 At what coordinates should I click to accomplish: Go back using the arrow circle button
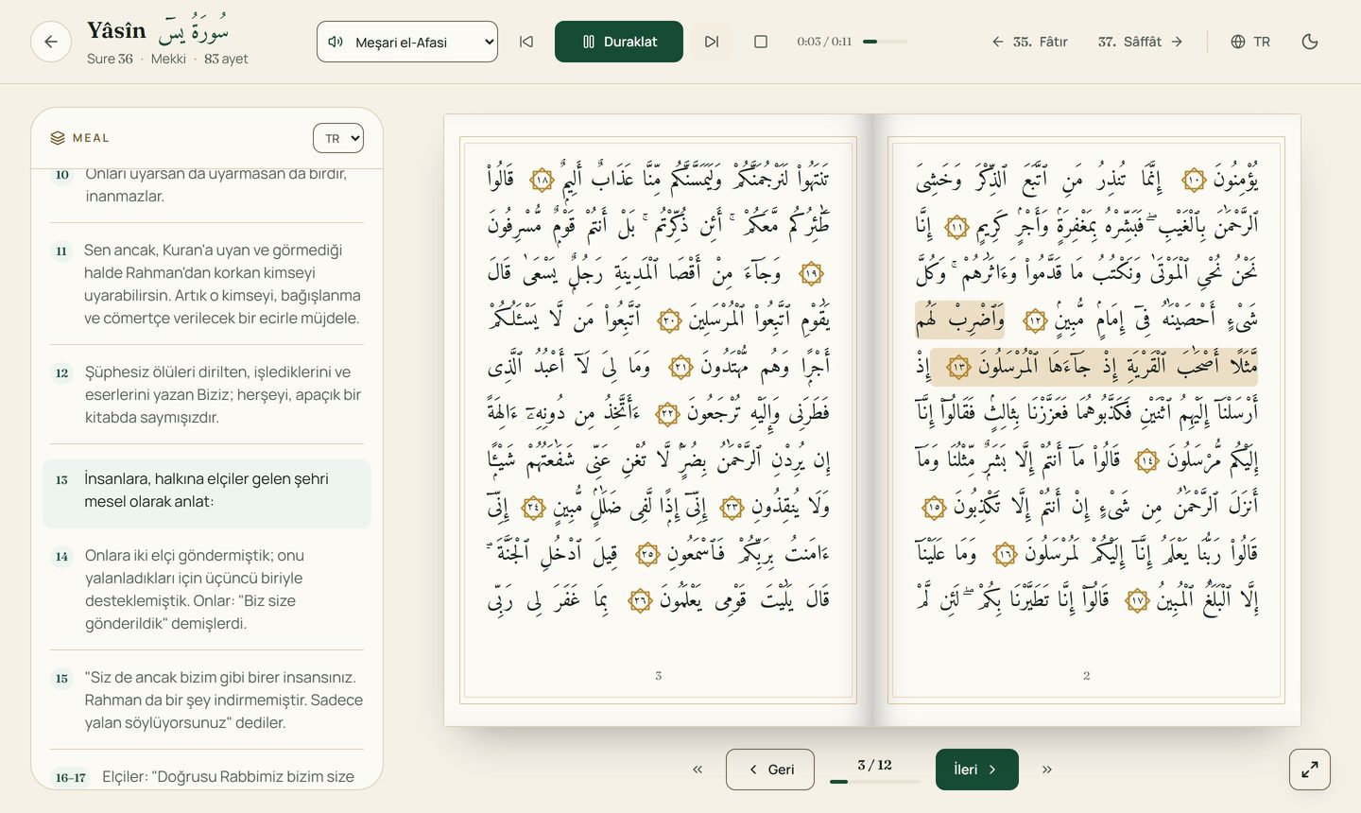pos(51,42)
